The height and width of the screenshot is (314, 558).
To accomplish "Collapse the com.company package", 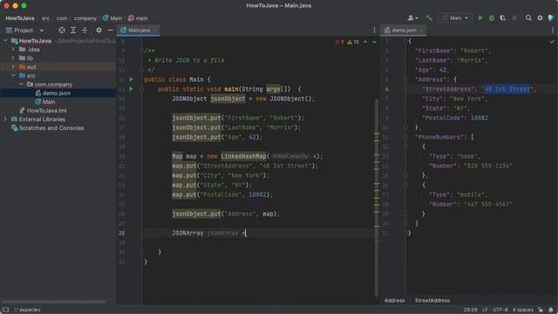I will click(21, 85).
